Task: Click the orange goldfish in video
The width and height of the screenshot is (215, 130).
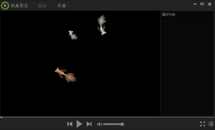Action: (x=66, y=75)
